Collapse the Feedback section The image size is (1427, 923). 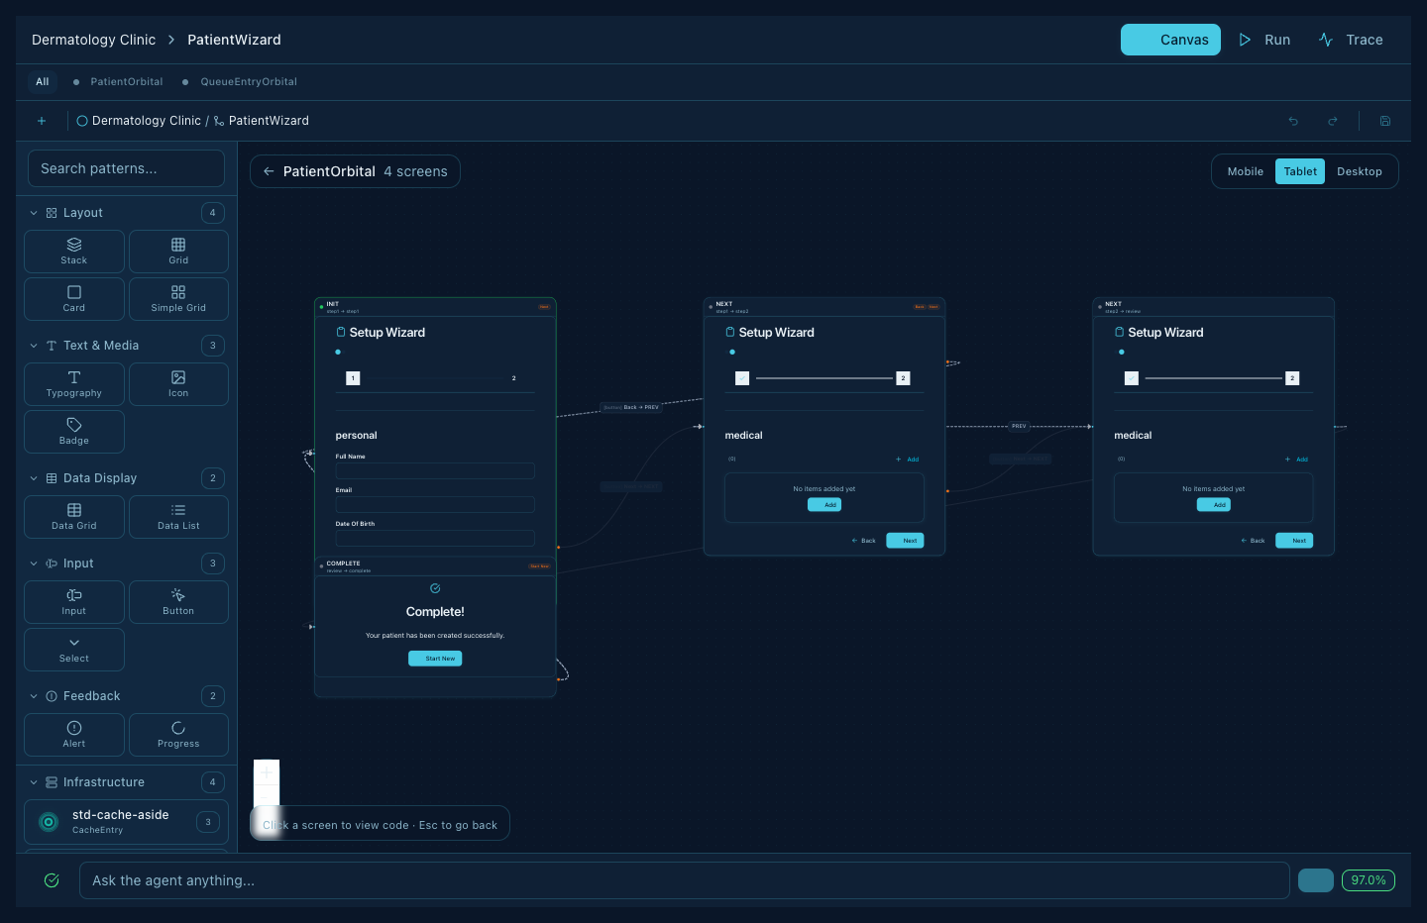(34, 696)
